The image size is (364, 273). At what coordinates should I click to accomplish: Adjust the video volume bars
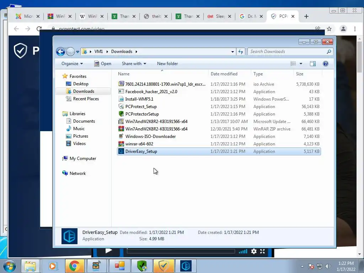tap(243, 251)
